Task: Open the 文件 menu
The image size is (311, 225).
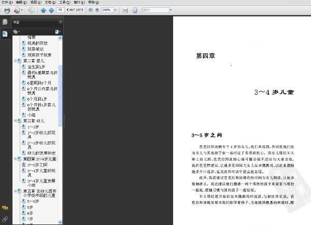Action: tap(7, 3)
